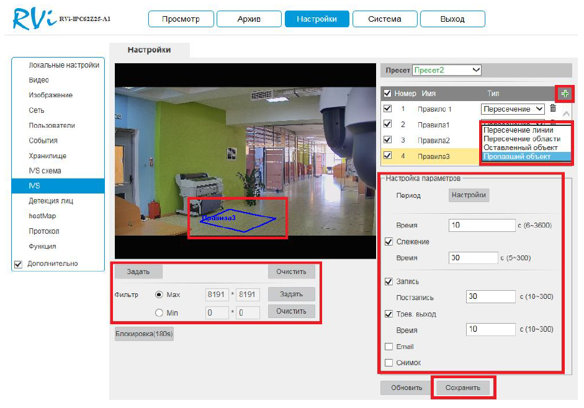This screenshot has width=584, height=408.
Task: Enable the 'Email' checkbox
Action: [389, 347]
